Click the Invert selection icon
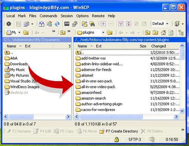189x146 pixels. point(129,24)
